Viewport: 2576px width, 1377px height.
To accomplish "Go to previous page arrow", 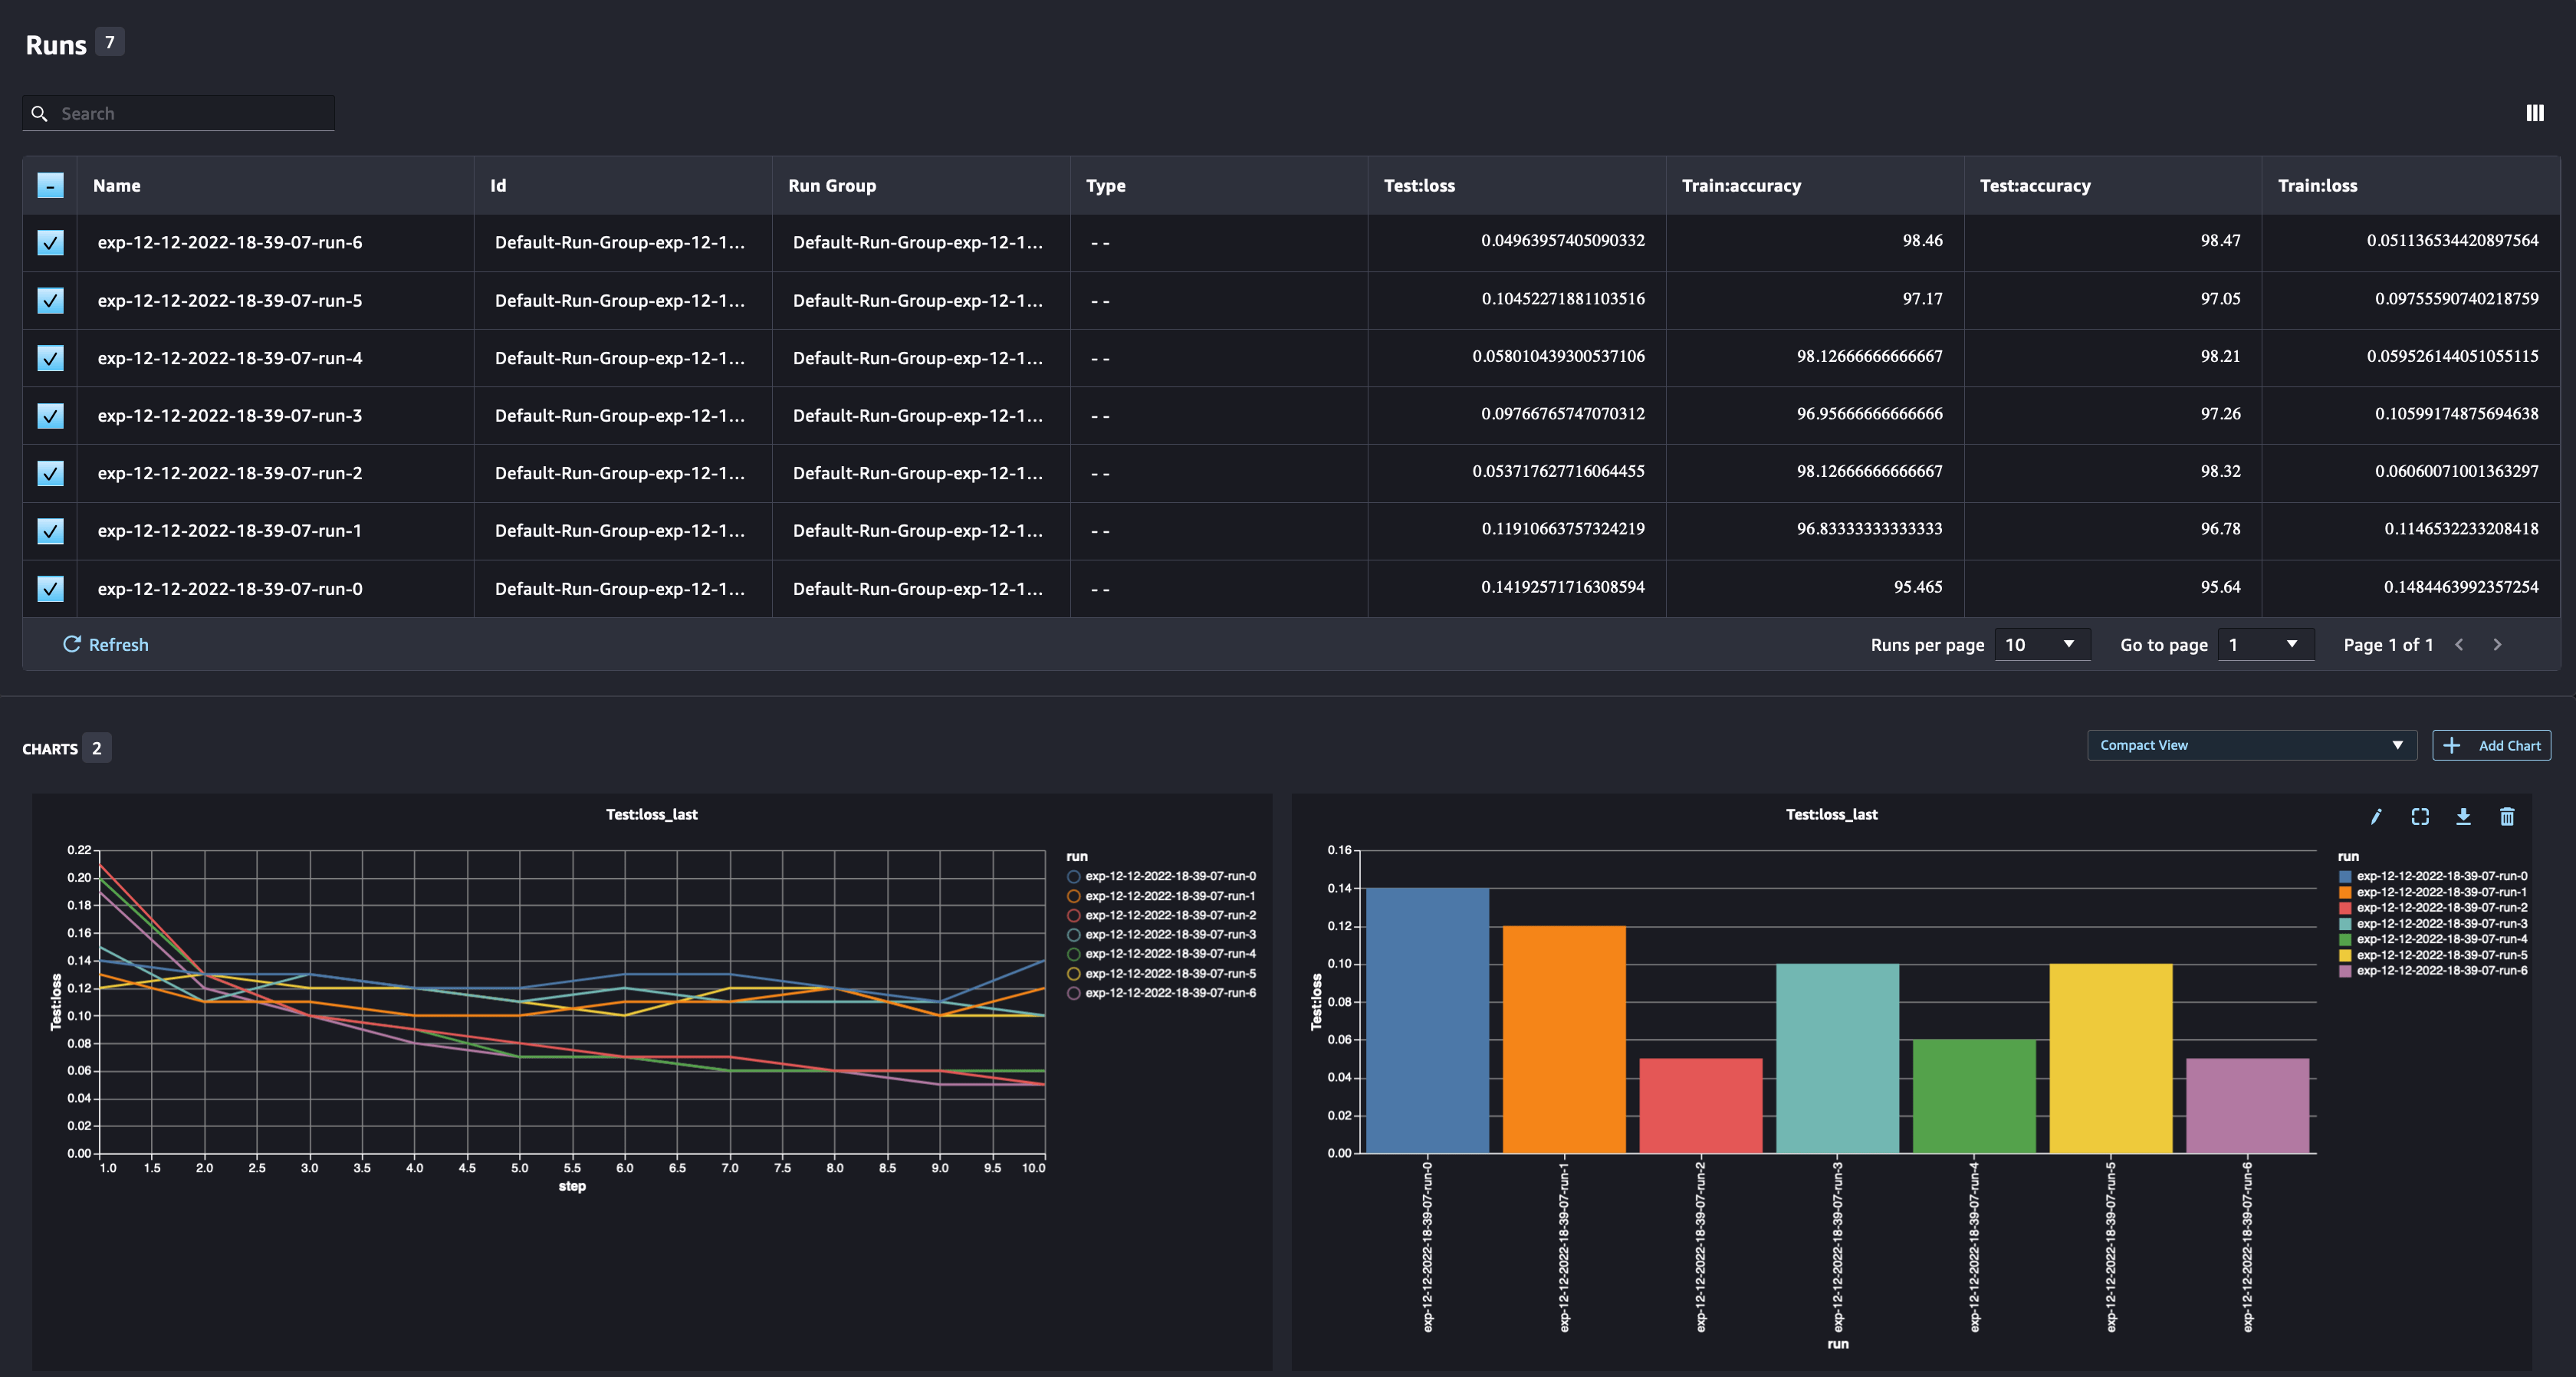I will 2459,645.
